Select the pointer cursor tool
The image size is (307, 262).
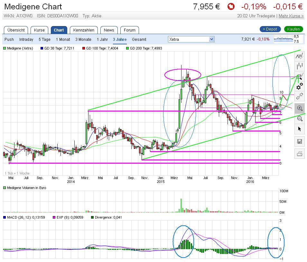click(299, 129)
